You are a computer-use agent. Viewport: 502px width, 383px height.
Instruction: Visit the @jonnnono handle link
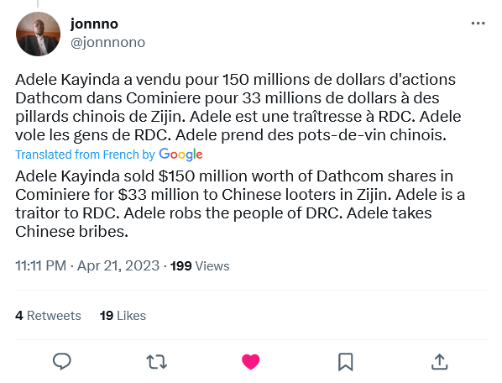coord(107,42)
